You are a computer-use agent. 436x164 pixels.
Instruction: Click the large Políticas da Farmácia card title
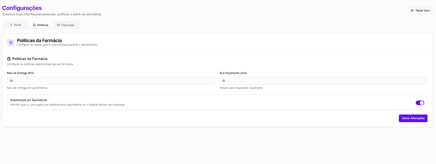click(39, 41)
